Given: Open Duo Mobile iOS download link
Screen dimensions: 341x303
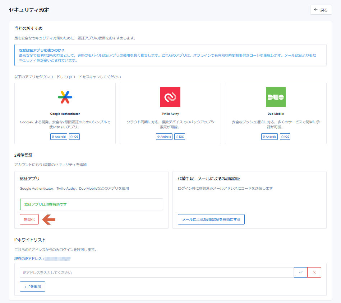Looking at the screenshot, I should (285, 137).
